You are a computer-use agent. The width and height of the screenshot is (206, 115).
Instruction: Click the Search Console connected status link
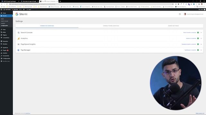[x=190, y=33]
